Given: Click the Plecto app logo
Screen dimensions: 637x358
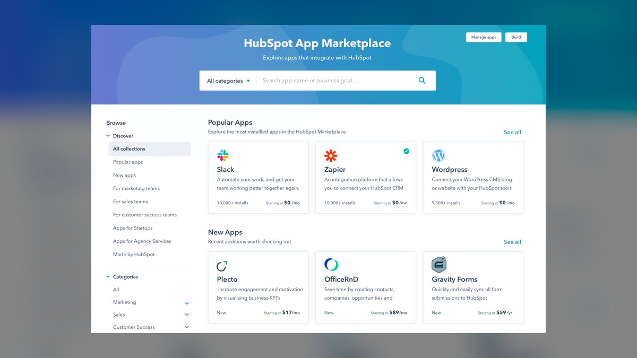Looking at the screenshot, I should click(x=222, y=266).
